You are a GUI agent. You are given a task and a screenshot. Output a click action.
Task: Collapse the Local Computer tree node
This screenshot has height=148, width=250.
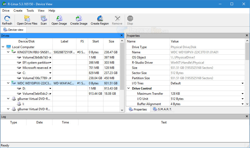[x=3, y=47]
